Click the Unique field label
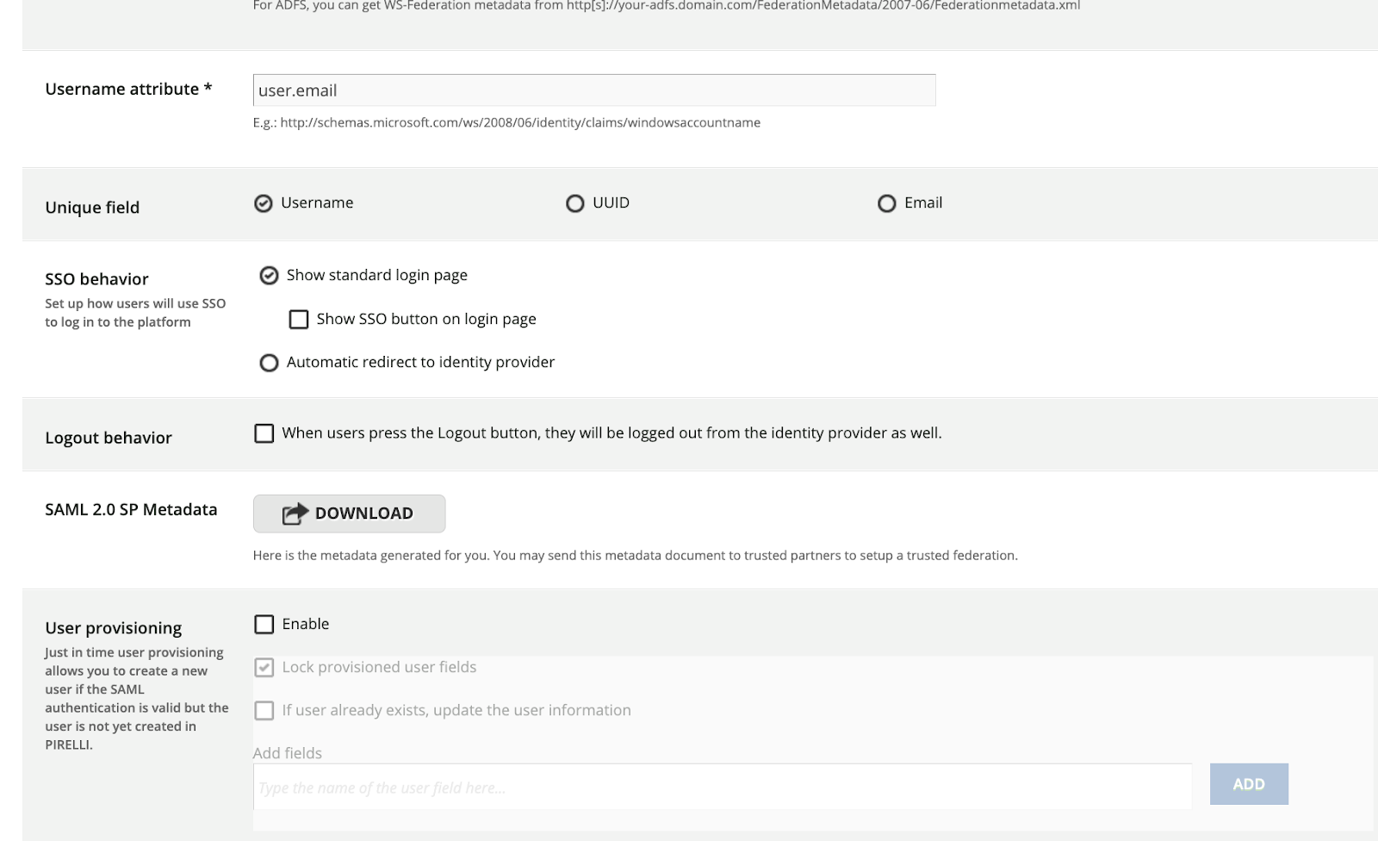The height and width of the screenshot is (841, 1378). (92, 208)
